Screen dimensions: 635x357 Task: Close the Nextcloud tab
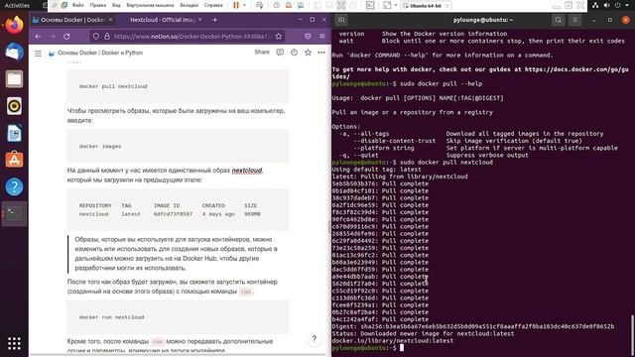200,20
